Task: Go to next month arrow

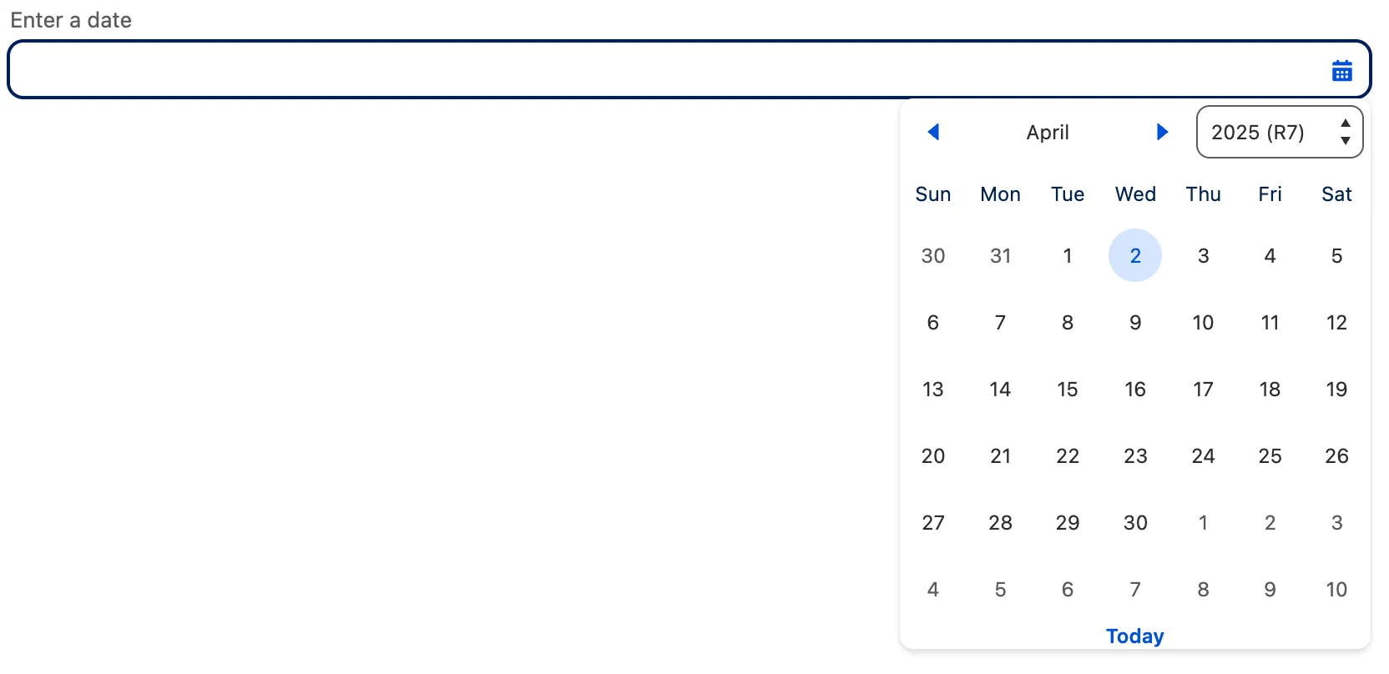Action: point(1162,132)
